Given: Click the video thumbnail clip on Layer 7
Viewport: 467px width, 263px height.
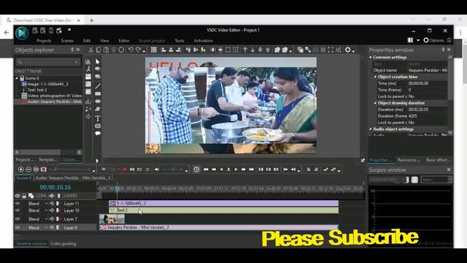Looking at the screenshot, I should click(x=112, y=219).
